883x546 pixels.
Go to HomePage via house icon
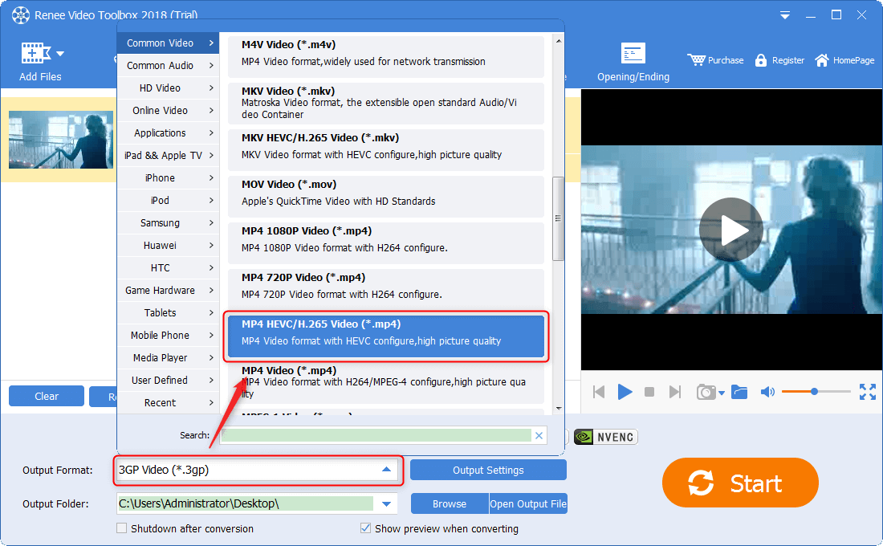(x=822, y=60)
